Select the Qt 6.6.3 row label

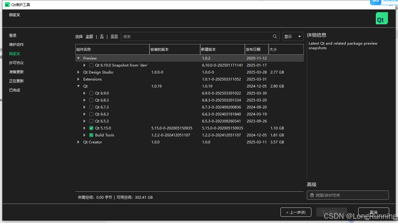[x=102, y=114]
